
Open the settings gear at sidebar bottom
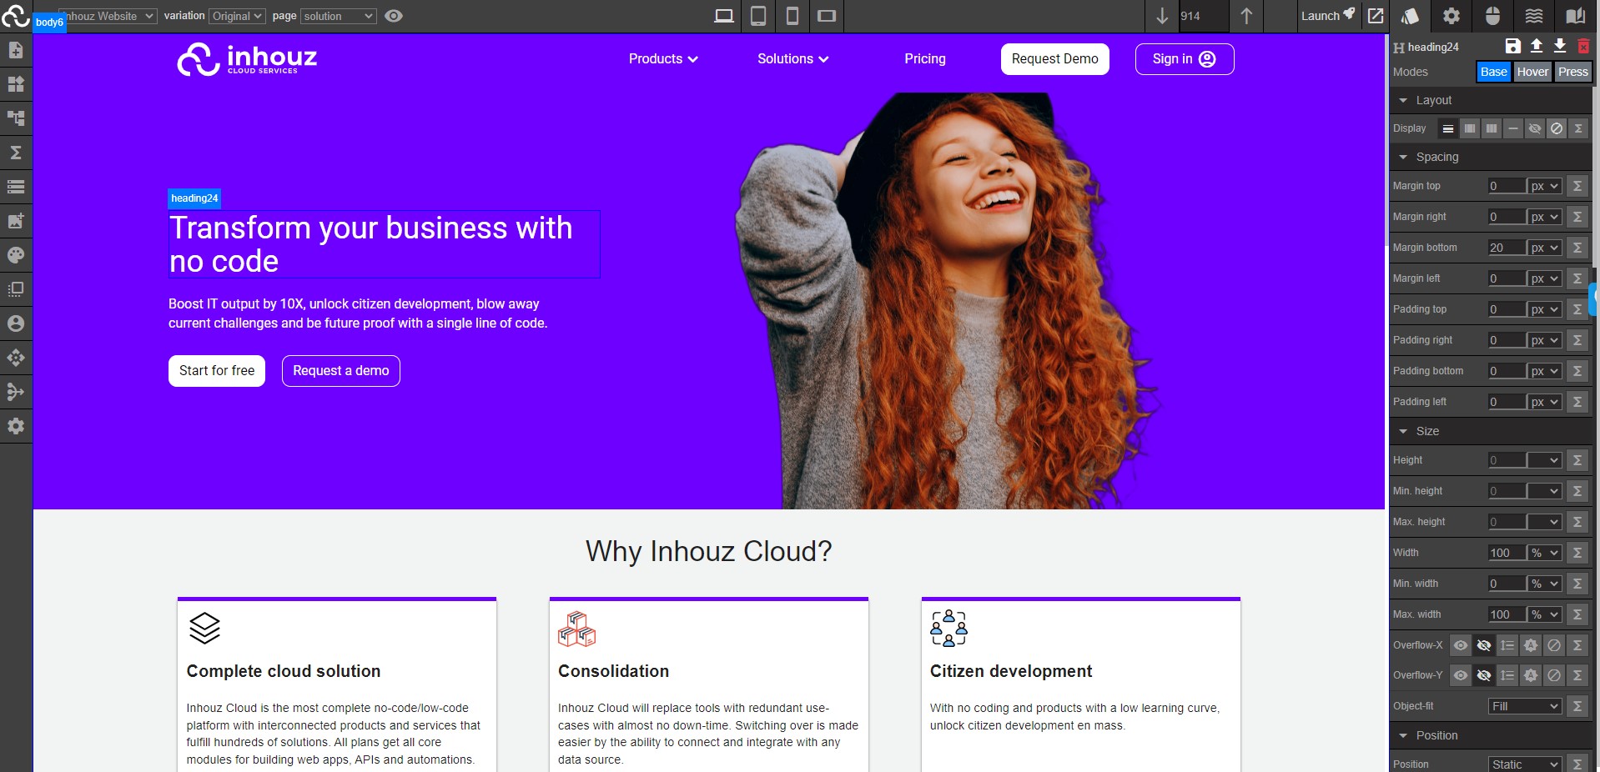click(x=15, y=427)
